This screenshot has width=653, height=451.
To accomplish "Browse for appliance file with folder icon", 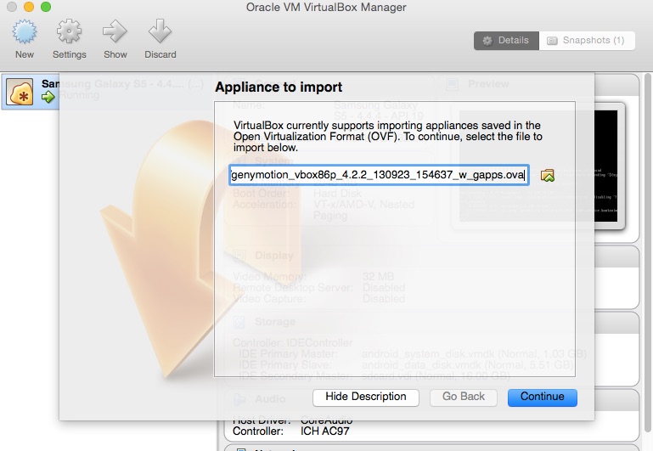I will [x=547, y=175].
